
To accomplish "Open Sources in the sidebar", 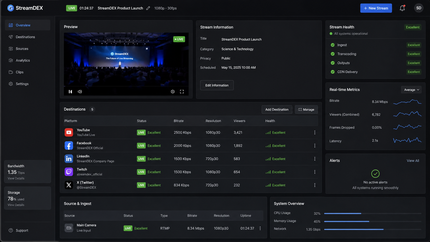I will [x=28, y=49].
